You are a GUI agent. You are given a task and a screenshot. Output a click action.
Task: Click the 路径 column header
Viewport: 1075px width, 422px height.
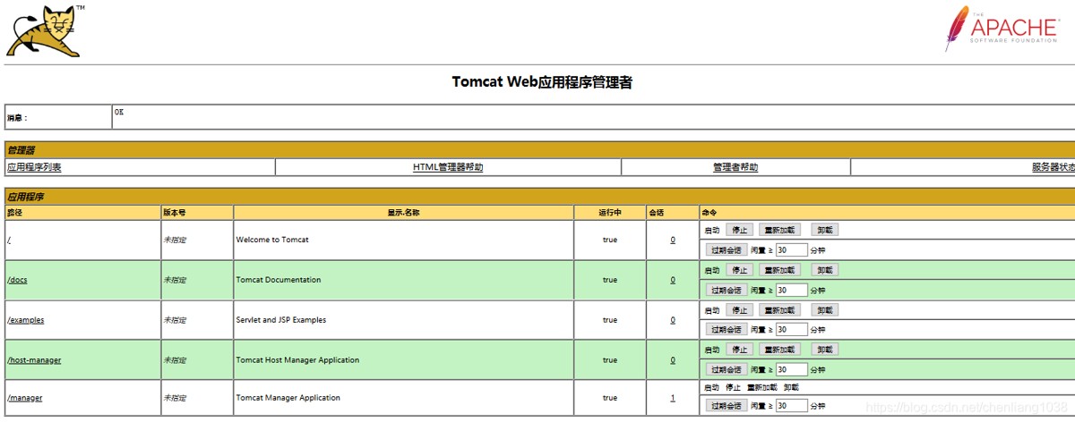click(13, 213)
